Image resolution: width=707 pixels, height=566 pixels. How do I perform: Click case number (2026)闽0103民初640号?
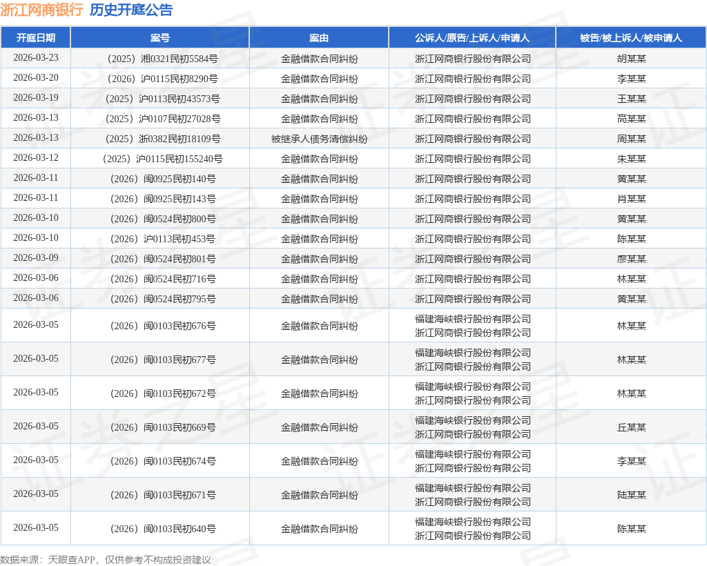coord(160,529)
